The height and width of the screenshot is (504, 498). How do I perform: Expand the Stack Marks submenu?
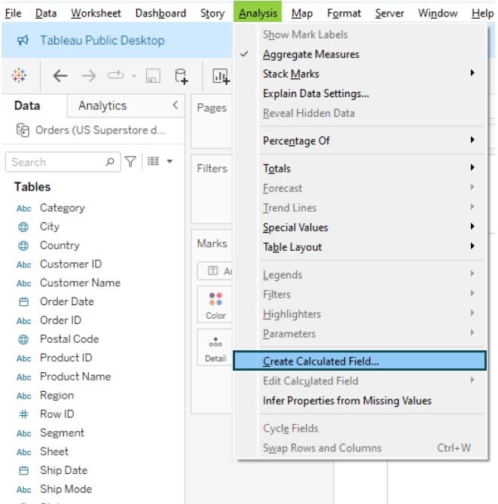pyautogui.click(x=359, y=74)
